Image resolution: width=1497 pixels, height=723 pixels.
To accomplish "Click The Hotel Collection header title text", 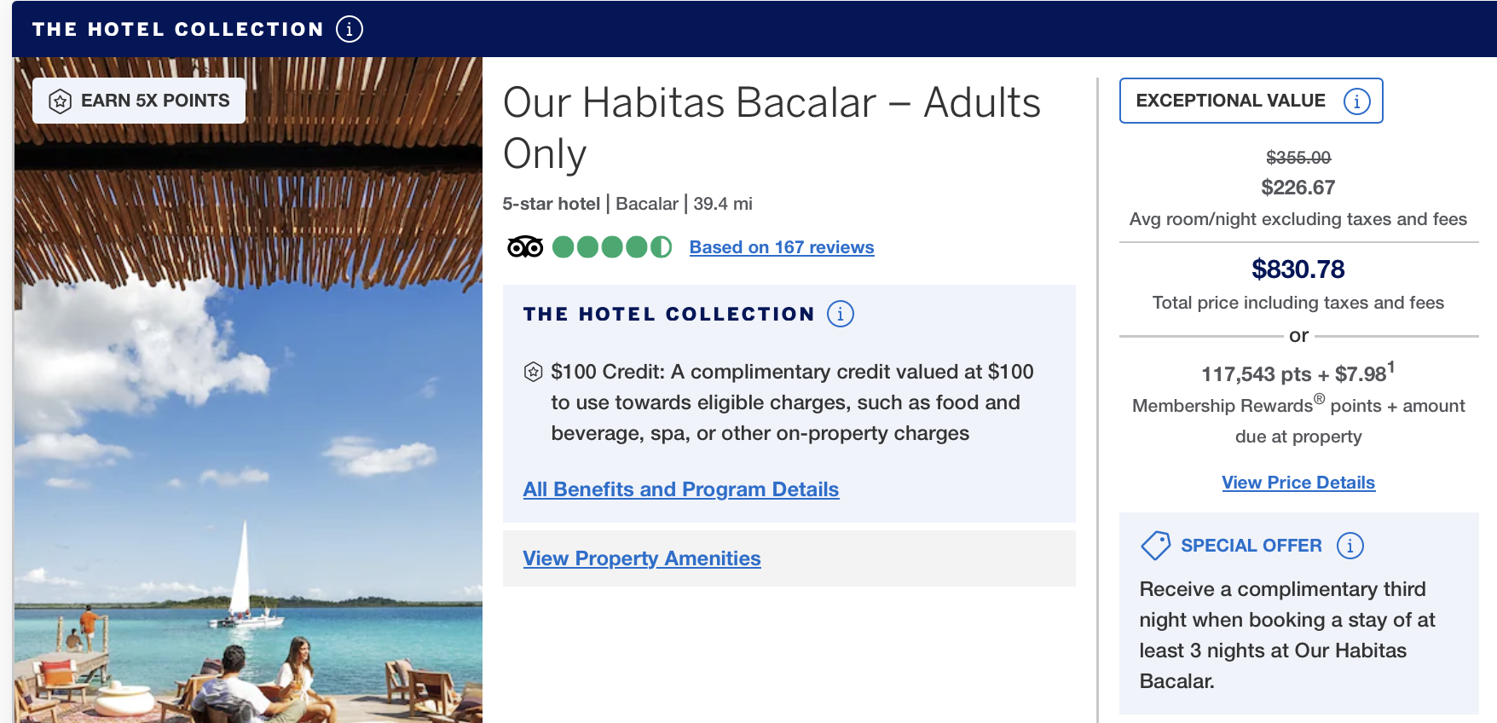I will 178,29.
